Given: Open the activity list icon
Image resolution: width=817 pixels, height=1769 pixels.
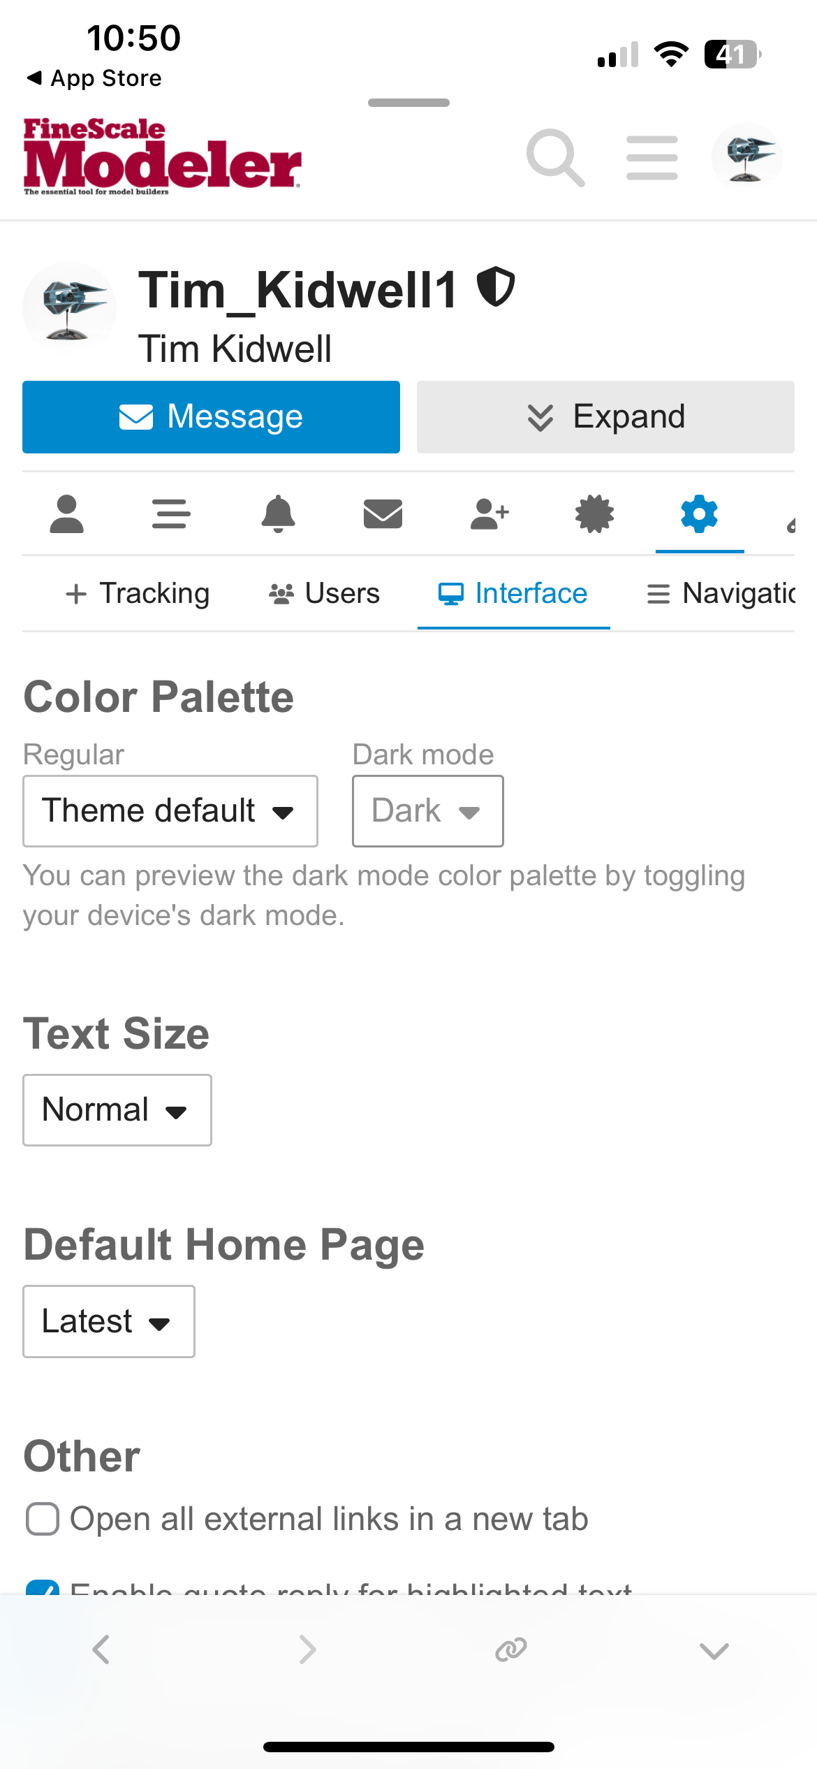Looking at the screenshot, I should 171,515.
